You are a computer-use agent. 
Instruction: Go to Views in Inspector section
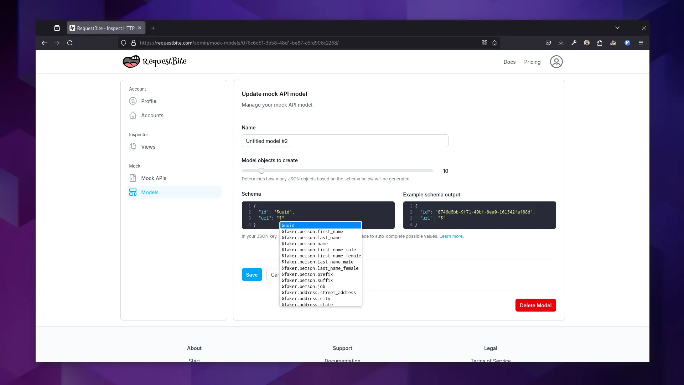(x=174, y=147)
